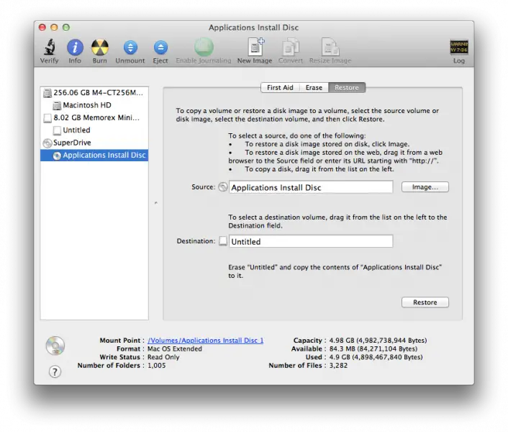Click the Capacity value 4.98 GB

pos(378,341)
